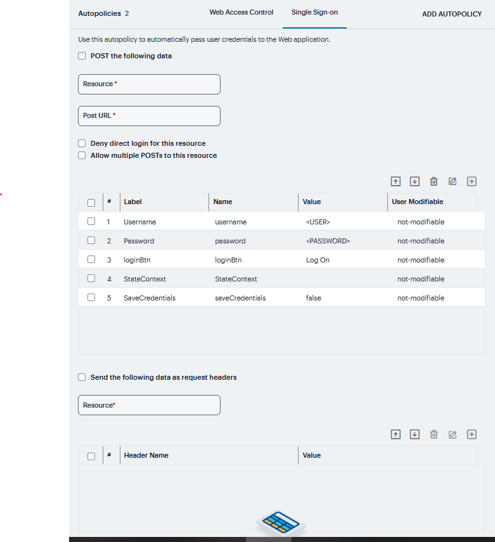Click add plus icon above POST data table
The image size is (495, 542).
click(x=472, y=181)
